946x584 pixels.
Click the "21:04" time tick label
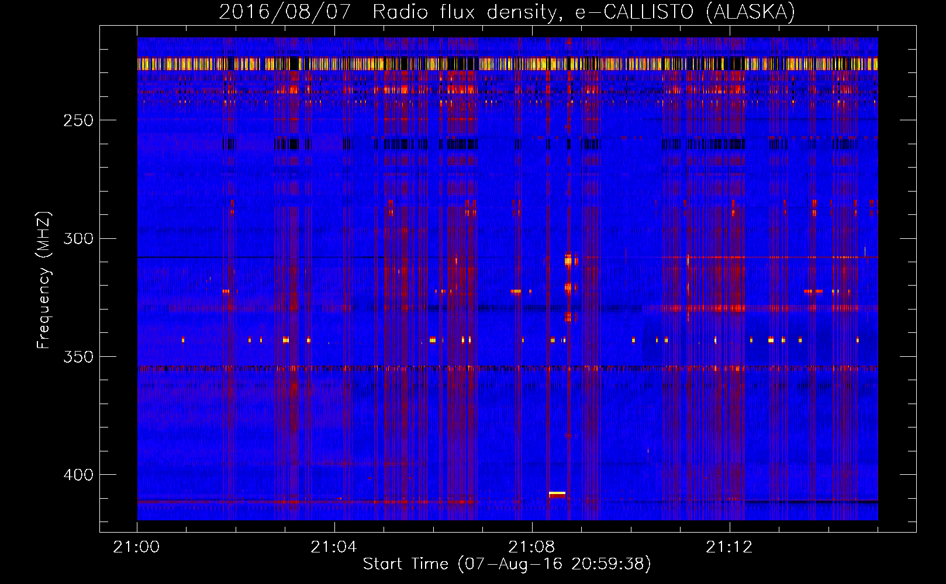point(334,547)
